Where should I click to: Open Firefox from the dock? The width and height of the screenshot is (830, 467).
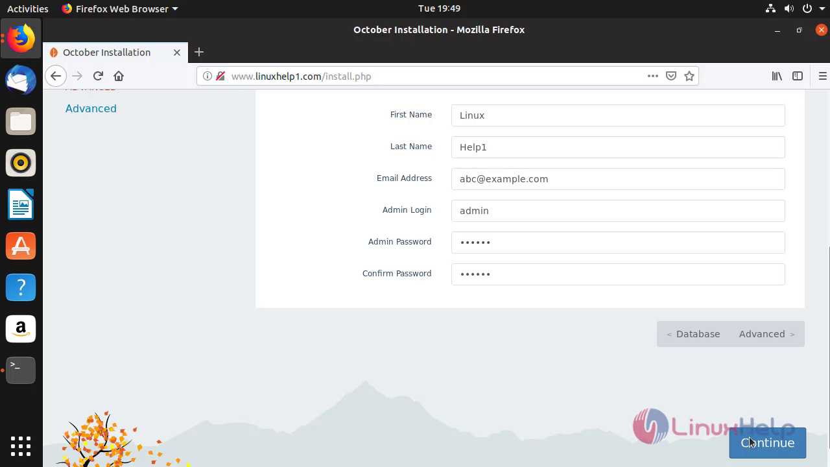click(21, 39)
